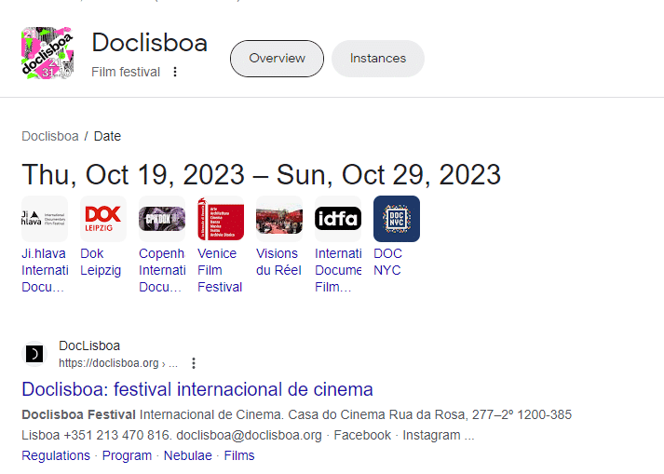Click the Doclisboa festival logo icon

point(47,53)
